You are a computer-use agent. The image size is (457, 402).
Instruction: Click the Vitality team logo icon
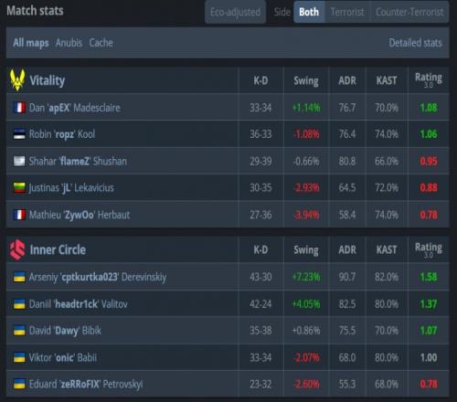[17, 80]
